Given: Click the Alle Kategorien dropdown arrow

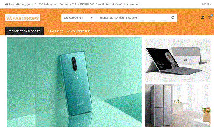Looking at the screenshot, I should click(92, 18).
